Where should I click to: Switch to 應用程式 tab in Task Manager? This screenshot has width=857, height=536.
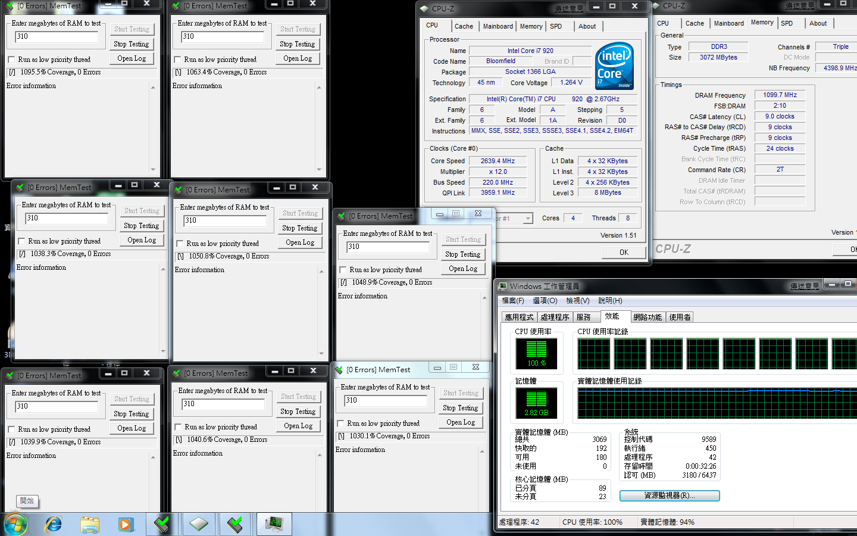click(520, 317)
